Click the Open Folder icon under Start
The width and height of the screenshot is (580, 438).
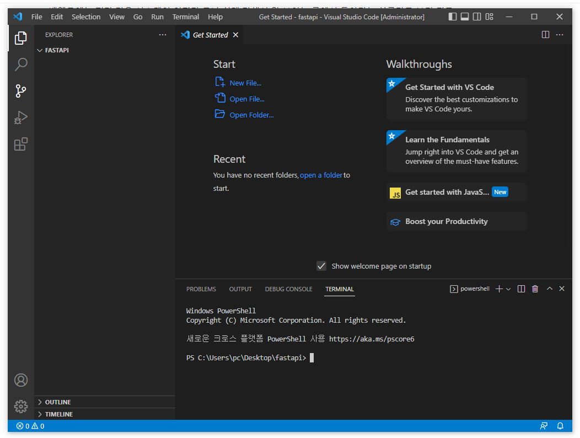220,114
